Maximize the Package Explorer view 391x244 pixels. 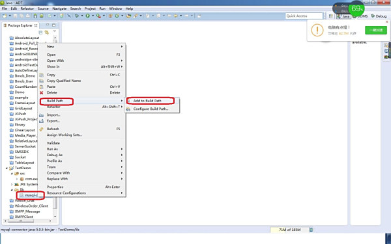point(53,25)
